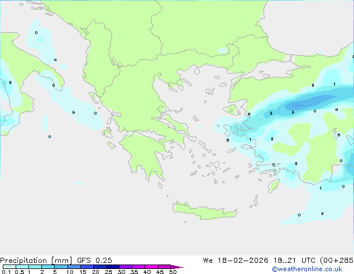Click the legend tick label '25'
Viewport: 354px width, 274px height.
click(108, 272)
